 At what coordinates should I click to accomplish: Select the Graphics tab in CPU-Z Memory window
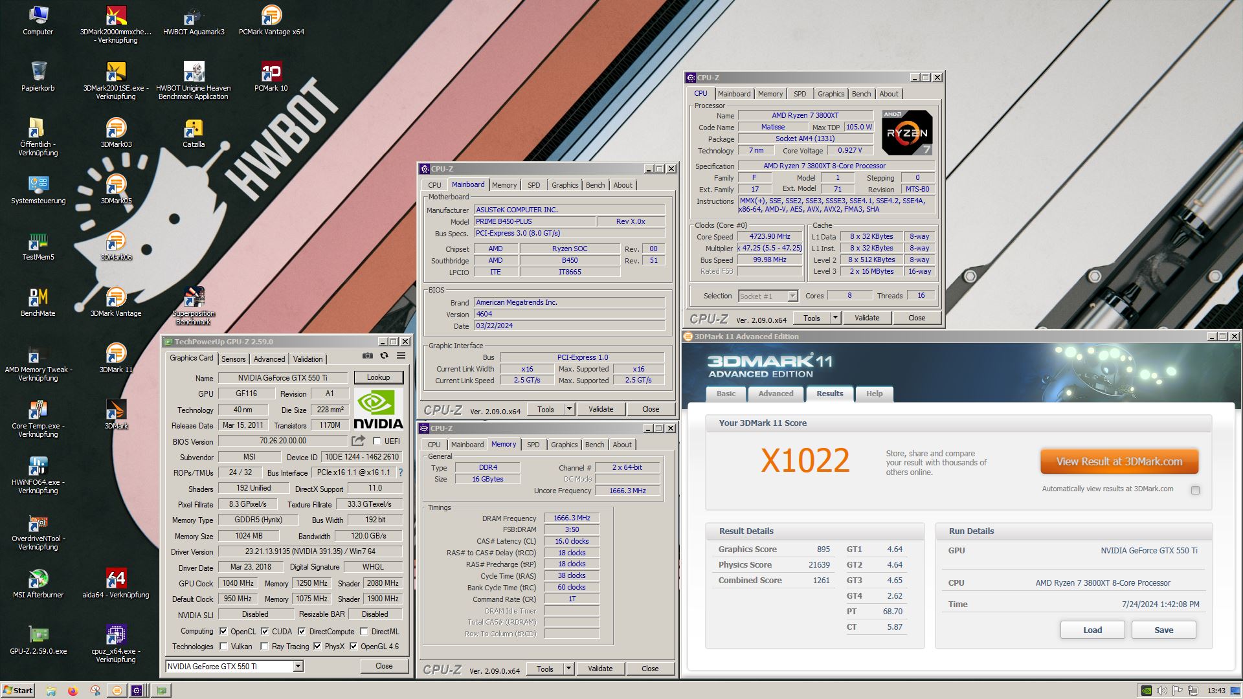564,445
